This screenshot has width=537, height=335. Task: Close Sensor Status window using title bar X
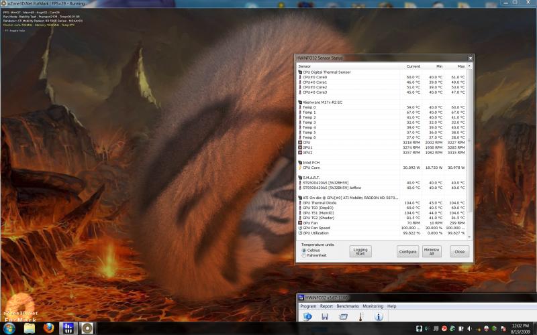[471, 58]
